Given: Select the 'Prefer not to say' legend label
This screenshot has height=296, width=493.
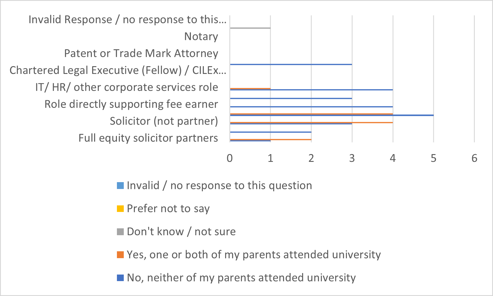Looking at the screenshot, I should point(168,209).
